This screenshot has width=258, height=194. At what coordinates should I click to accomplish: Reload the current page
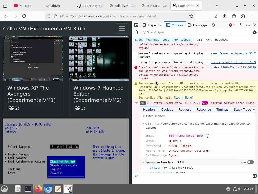tap(24, 16)
